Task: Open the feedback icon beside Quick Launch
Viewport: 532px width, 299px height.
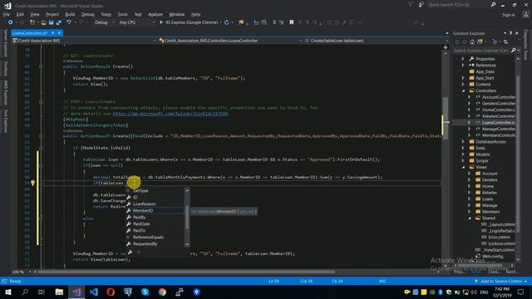Action: (421, 5)
